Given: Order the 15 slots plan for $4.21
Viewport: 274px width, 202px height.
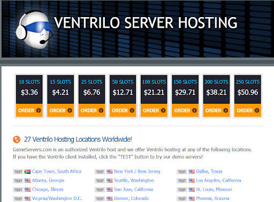Looking at the screenshot, I should [60, 111].
